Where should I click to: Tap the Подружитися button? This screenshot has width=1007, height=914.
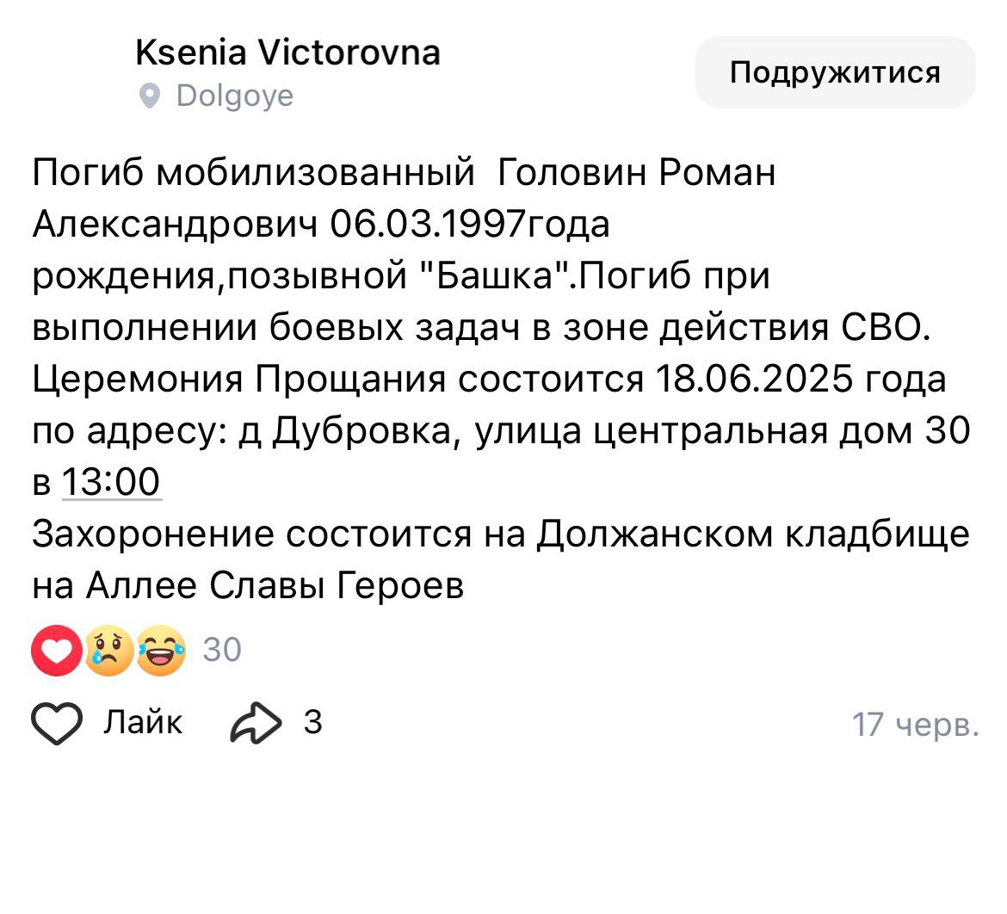click(x=835, y=72)
